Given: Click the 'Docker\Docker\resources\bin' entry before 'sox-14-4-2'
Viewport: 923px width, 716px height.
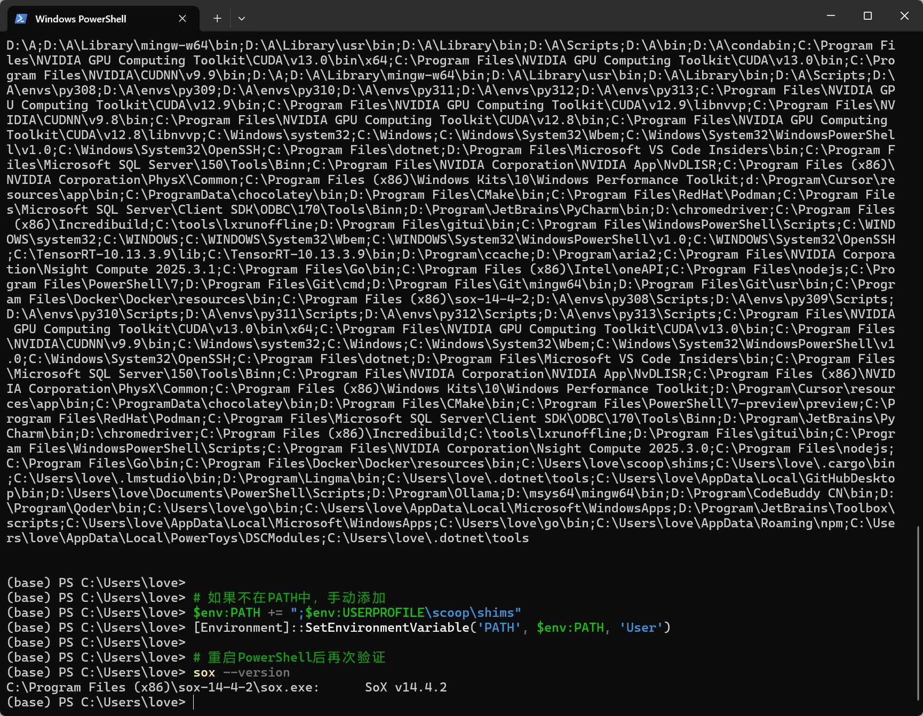Looking at the screenshot, I should [174, 300].
